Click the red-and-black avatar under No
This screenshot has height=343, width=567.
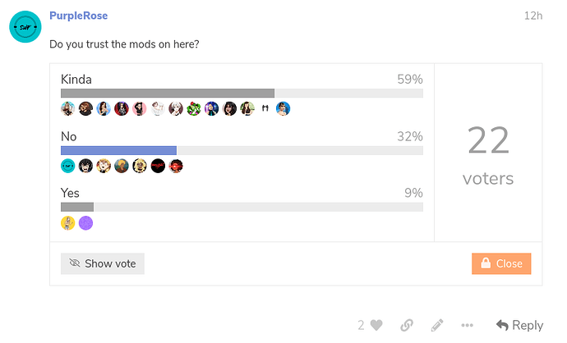[x=176, y=166]
